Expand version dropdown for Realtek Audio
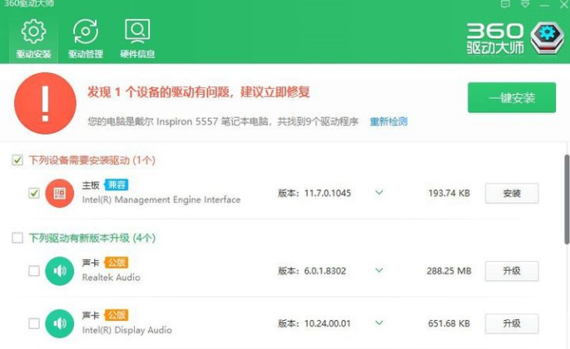The height and width of the screenshot is (349, 570). [x=379, y=270]
